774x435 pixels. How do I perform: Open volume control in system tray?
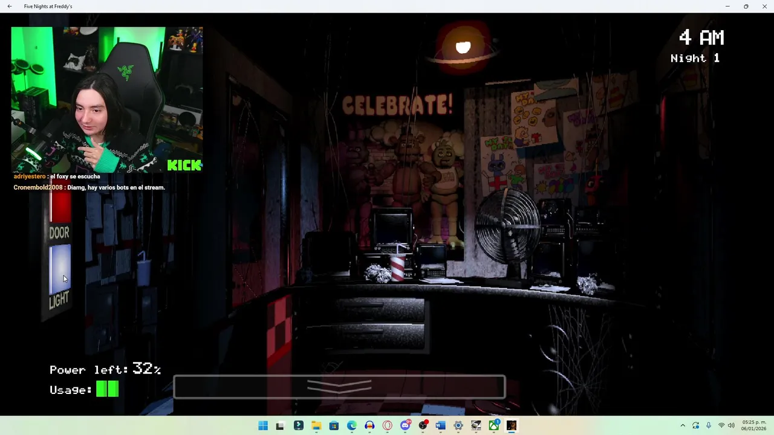click(x=731, y=426)
